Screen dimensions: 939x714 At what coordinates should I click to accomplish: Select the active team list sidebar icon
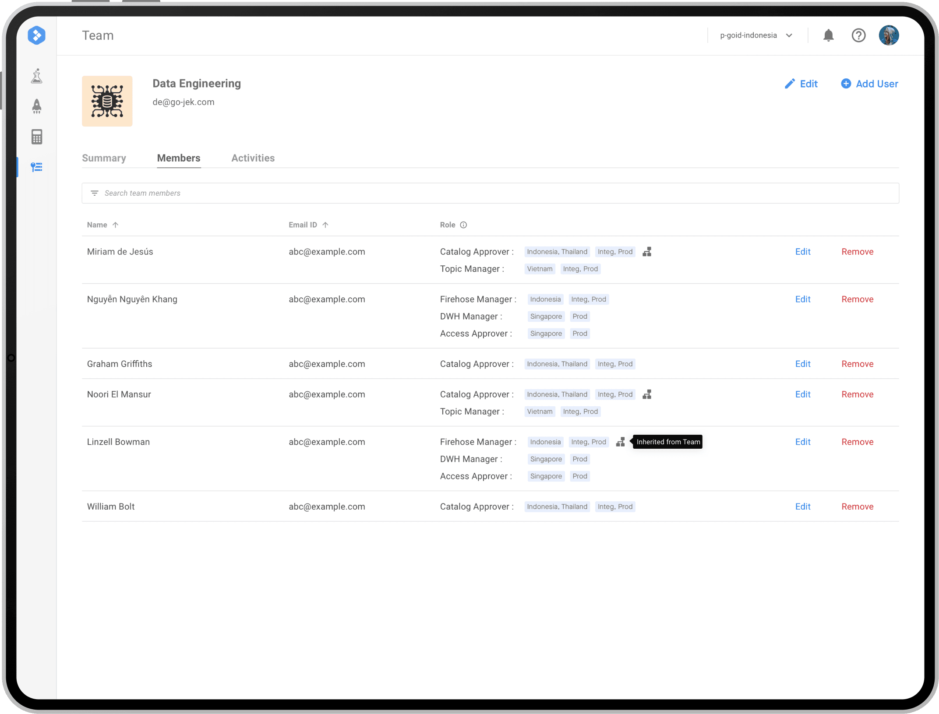36,167
